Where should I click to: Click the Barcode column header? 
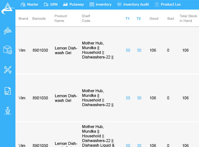point(39,19)
